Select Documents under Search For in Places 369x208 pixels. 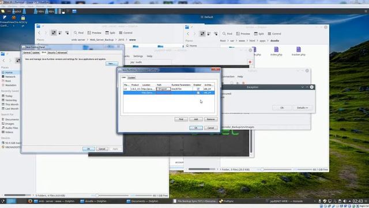click(12, 120)
